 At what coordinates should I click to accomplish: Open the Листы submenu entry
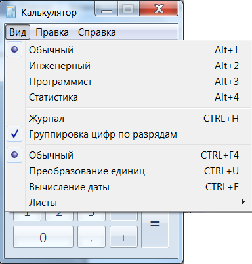[128, 202]
